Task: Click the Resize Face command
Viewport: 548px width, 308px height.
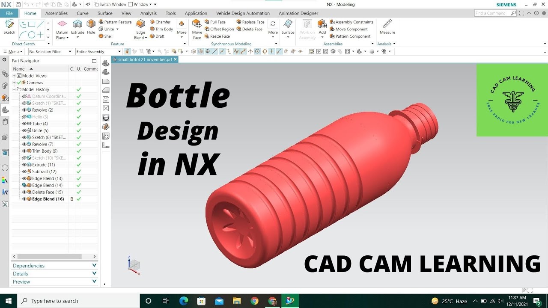Action: (x=217, y=36)
